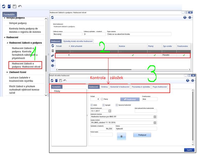Click printer icon beside the grid
The height and width of the screenshot is (154, 198).
[x=53, y=60]
